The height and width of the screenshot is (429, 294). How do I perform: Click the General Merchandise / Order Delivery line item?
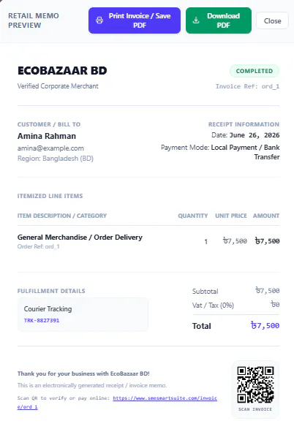click(148, 241)
